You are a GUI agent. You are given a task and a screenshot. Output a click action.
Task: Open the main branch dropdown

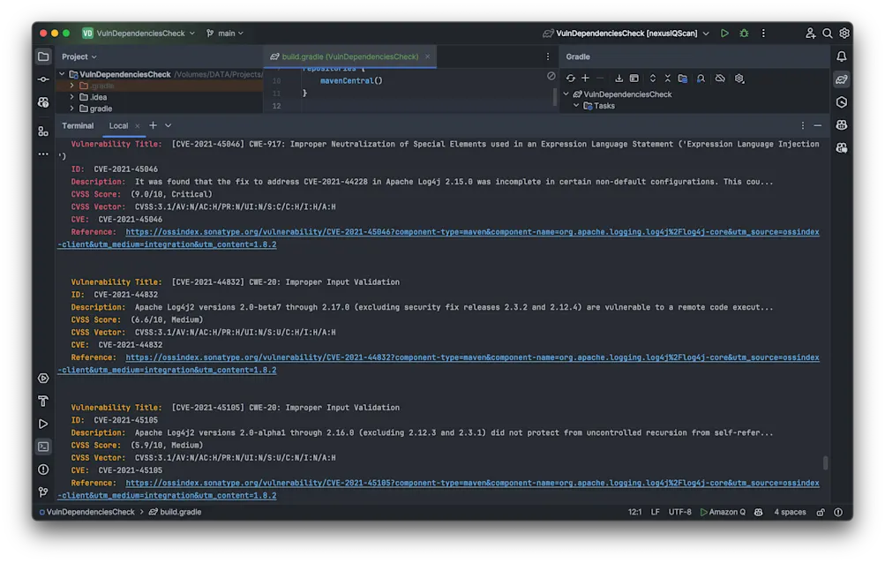coord(225,34)
